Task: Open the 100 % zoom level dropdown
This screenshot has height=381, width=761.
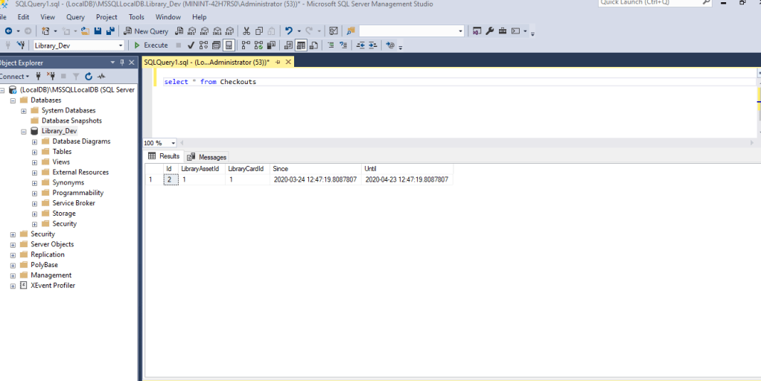Action: [x=173, y=143]
